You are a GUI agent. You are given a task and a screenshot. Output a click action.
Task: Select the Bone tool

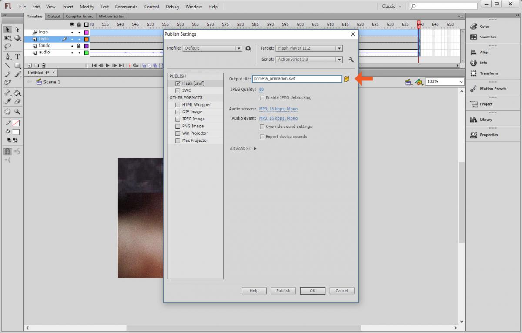(x=7, y=93)
